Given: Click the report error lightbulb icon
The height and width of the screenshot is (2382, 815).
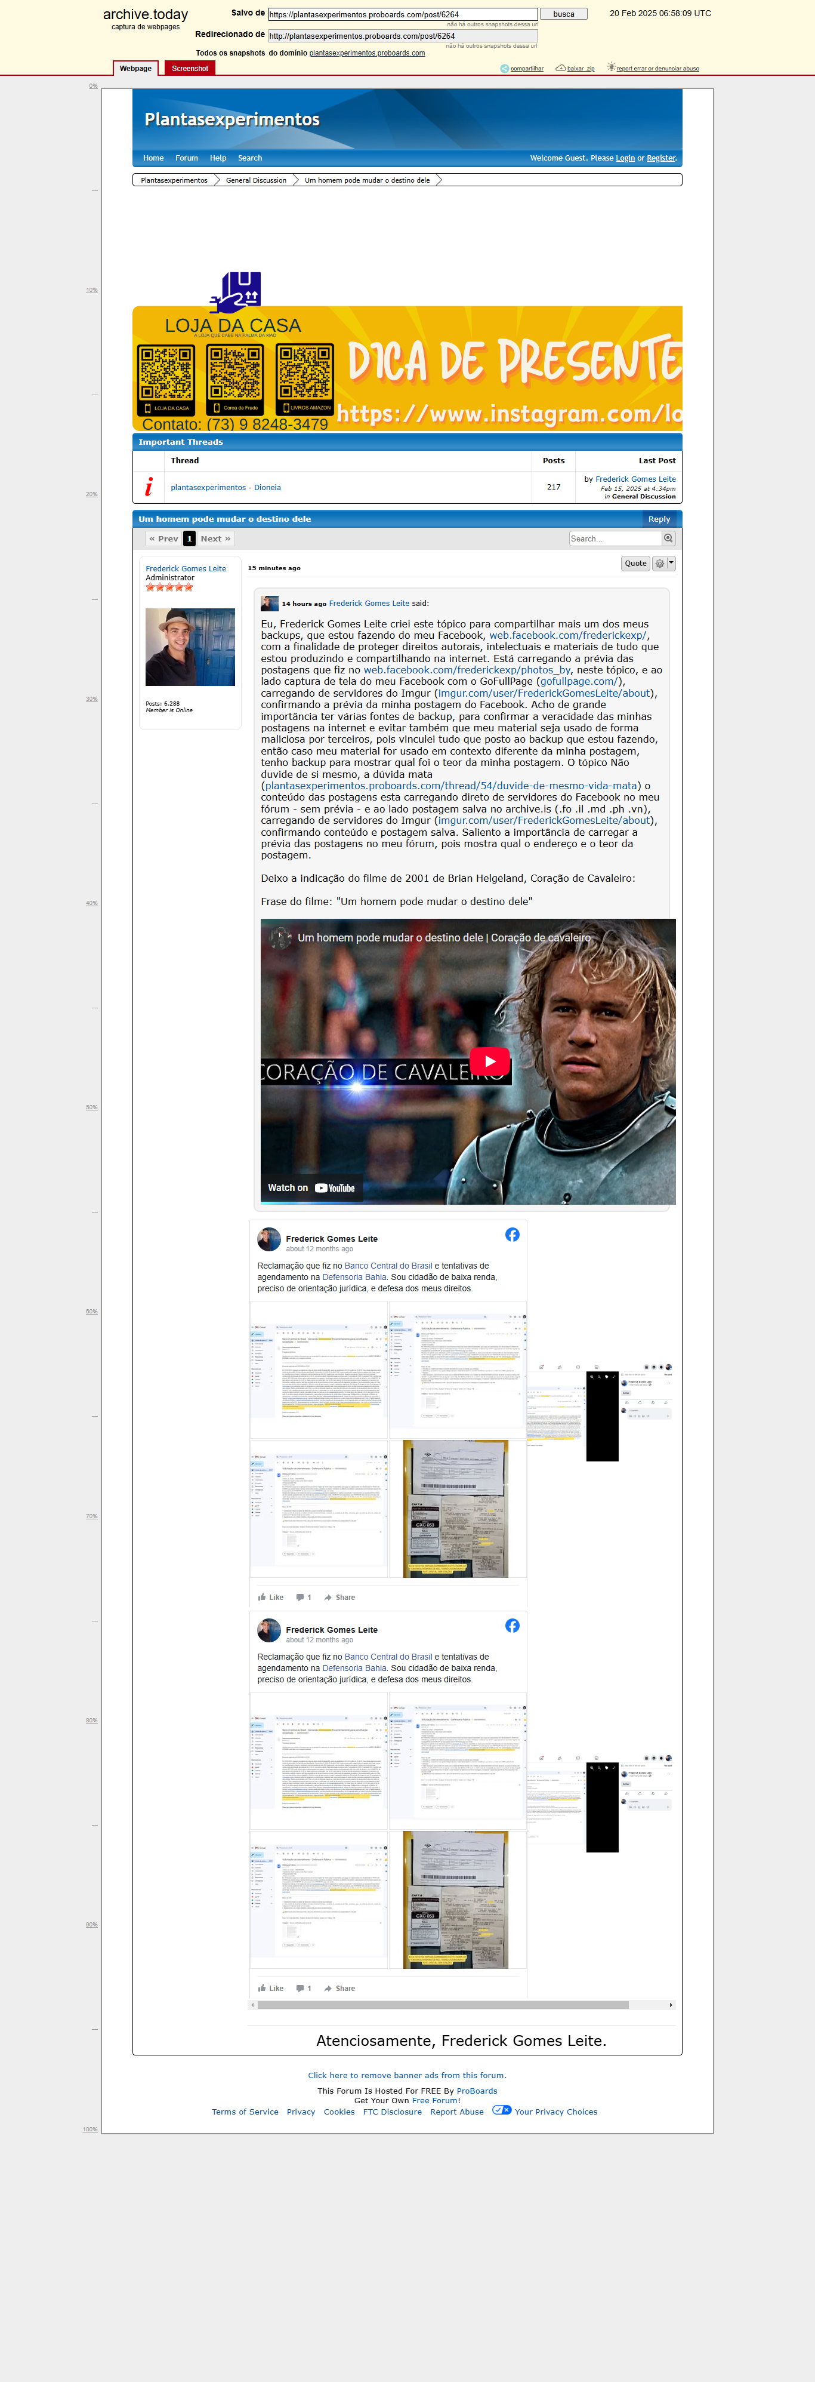Looking at the screenshot, I should click(x=611, y=67).
